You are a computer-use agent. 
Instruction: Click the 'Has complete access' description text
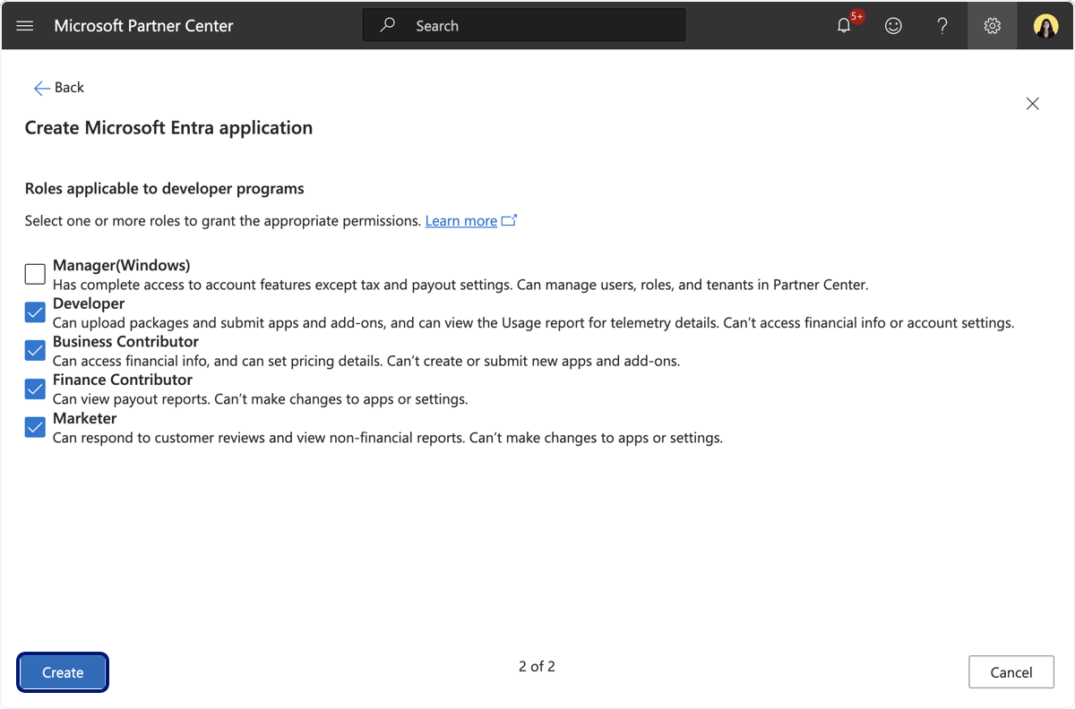460,286
